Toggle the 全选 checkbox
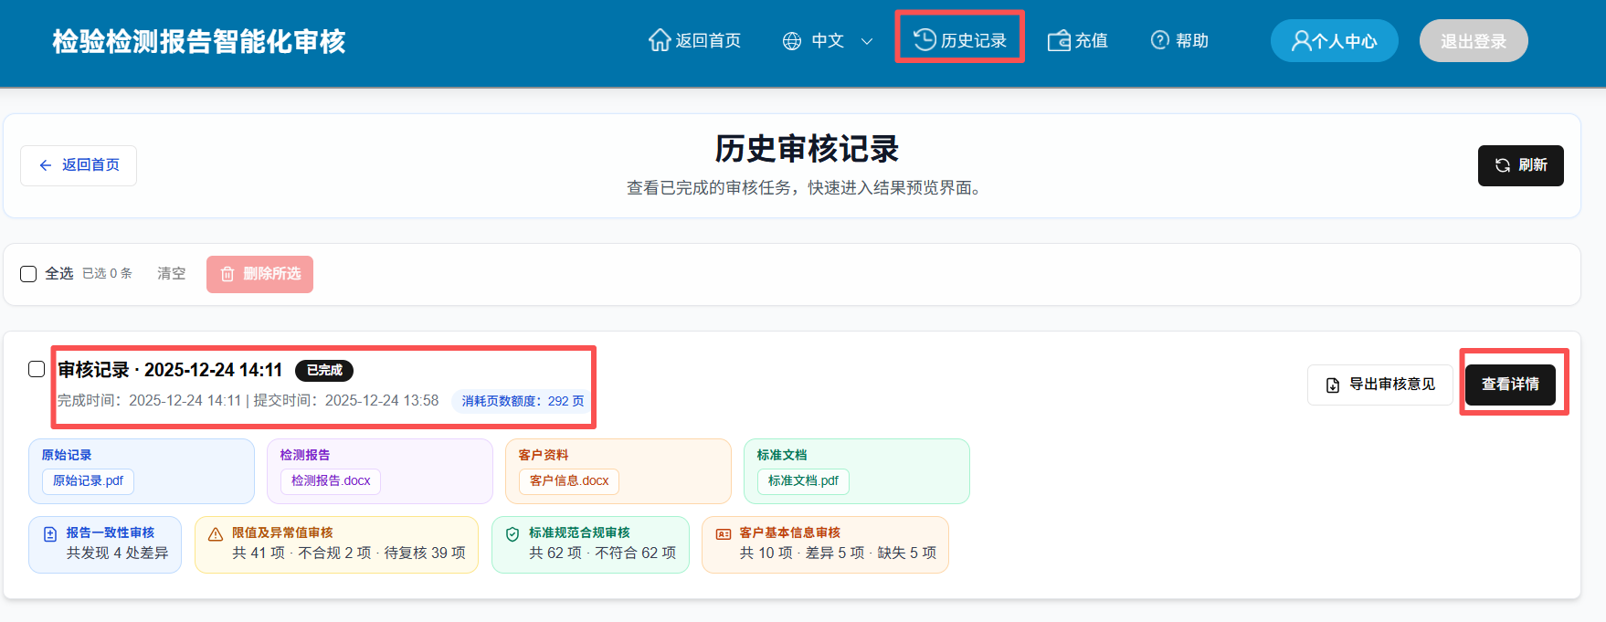 click(28, 274)
